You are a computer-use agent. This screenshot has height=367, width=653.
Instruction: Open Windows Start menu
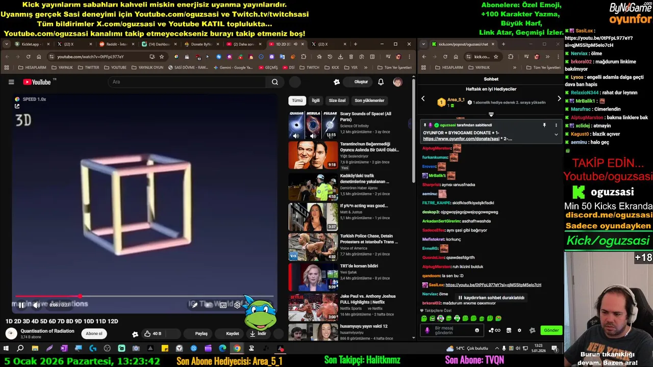coord(6,349)
